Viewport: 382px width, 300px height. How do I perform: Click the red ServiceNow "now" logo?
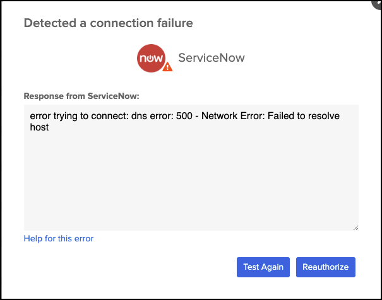pyautogui.click(x=151, y=57)
